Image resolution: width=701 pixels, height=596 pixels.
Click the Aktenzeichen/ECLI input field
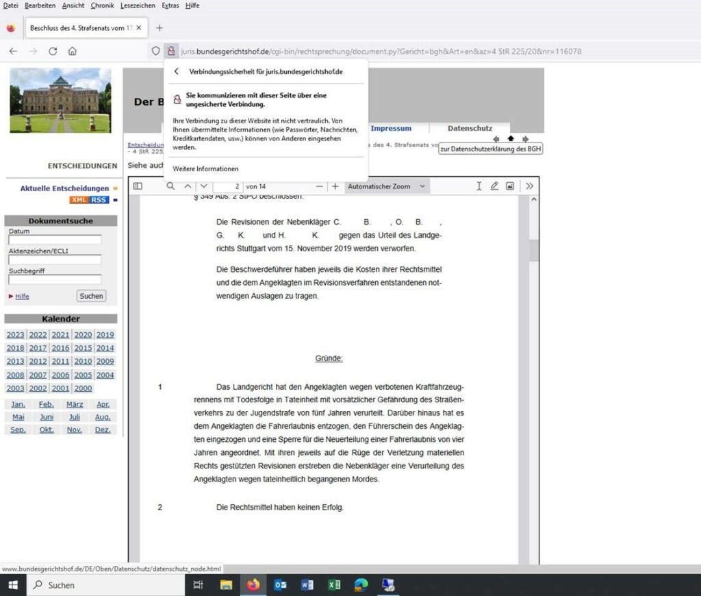coord(55,260)
